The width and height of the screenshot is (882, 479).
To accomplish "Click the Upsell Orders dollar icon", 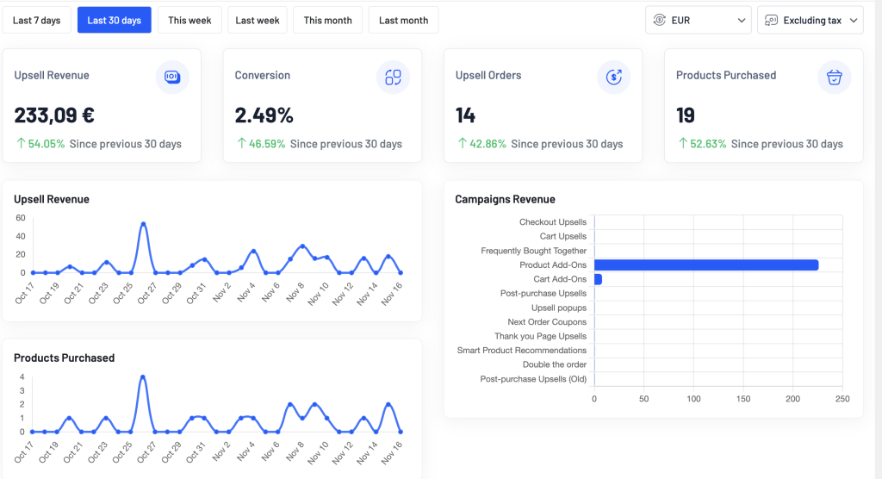I will [x=613, y=77].
